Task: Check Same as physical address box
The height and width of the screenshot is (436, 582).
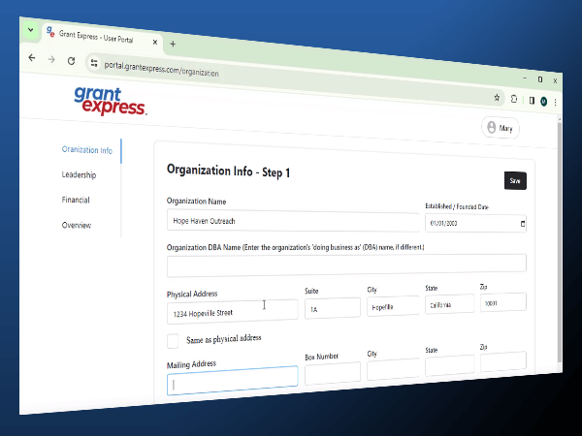Action: tap(173, 341)
